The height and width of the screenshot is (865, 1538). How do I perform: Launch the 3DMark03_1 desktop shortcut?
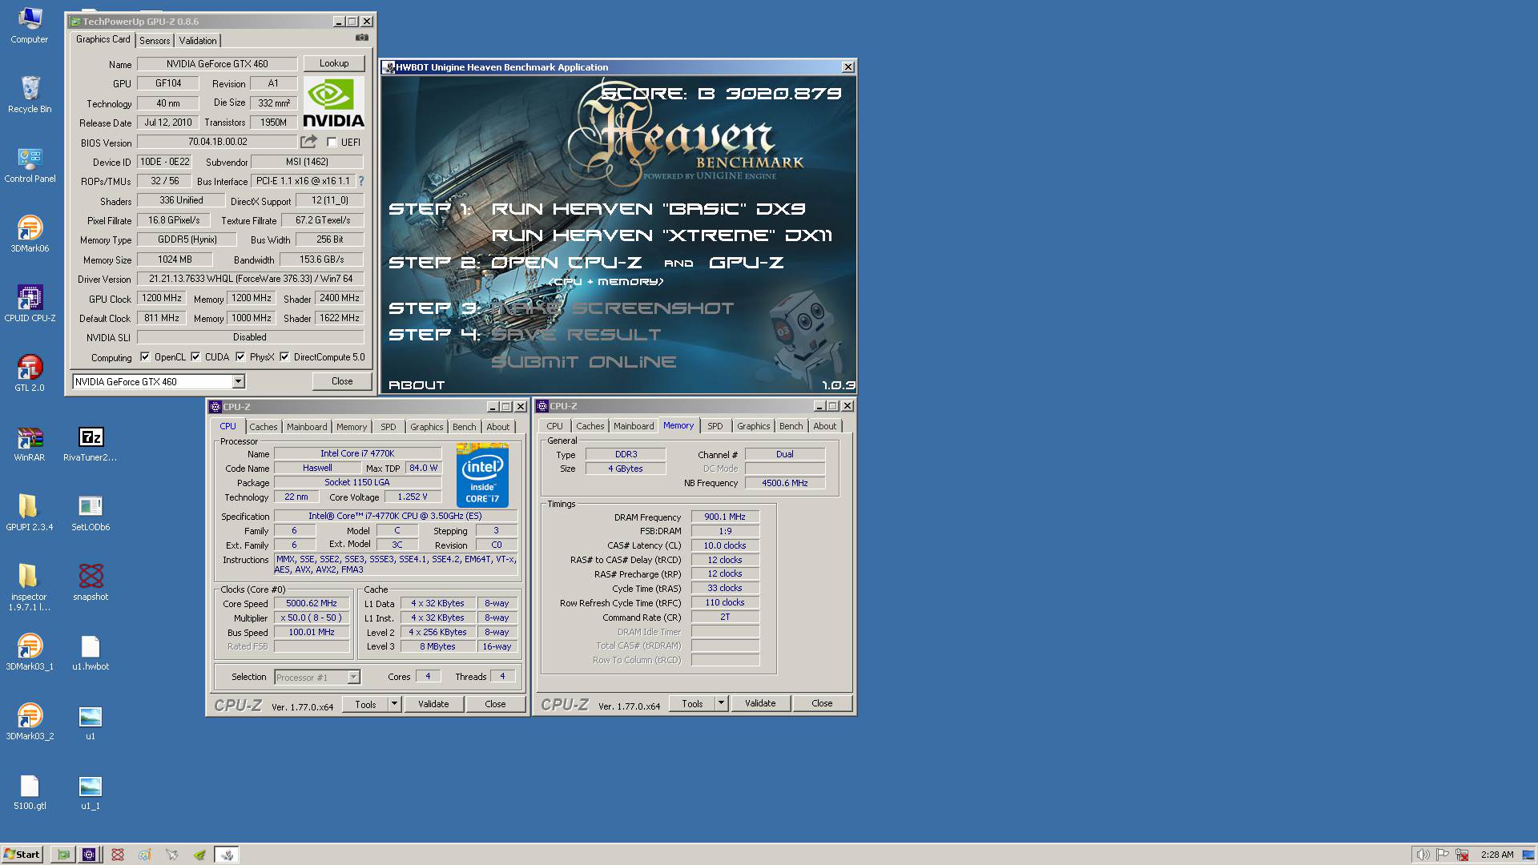30,653
